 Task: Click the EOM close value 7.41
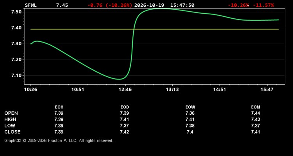point(255,132)
